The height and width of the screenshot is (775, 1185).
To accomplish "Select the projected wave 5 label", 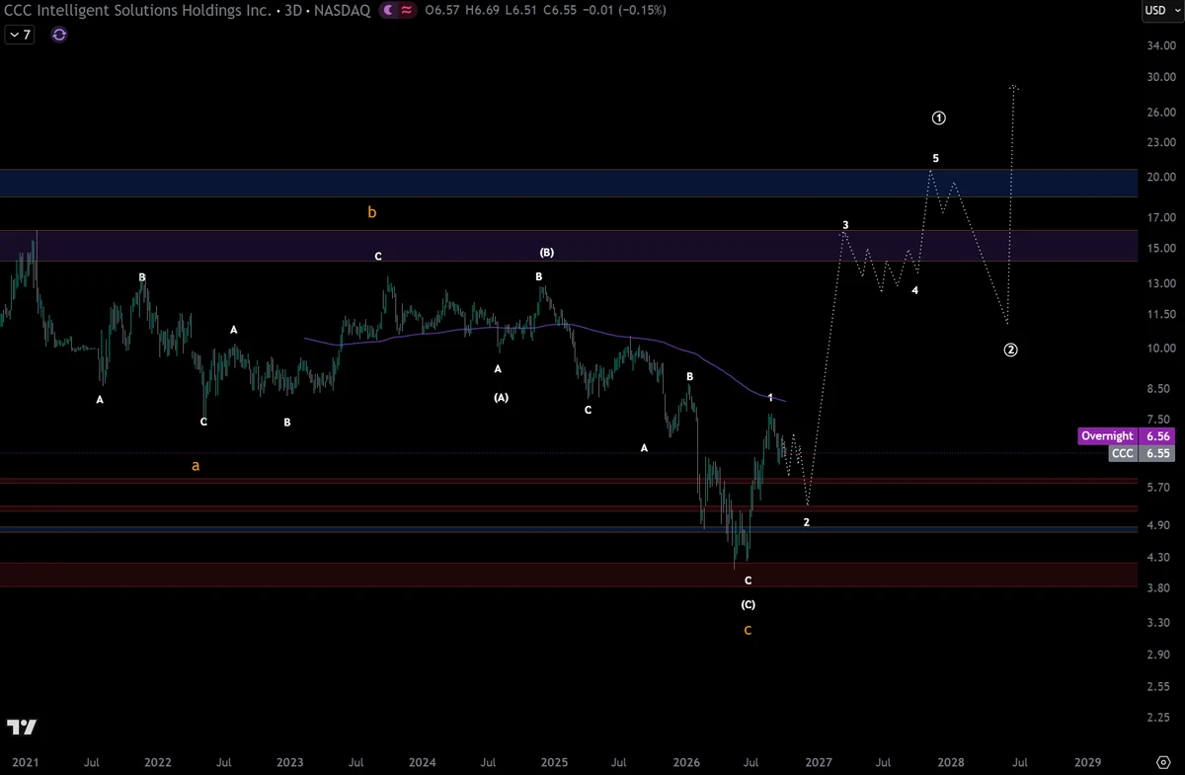I will [x=935, y=158].
